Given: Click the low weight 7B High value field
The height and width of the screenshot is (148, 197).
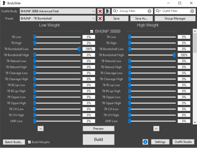Looking at the screenshot, I should (x=89, y=43).
